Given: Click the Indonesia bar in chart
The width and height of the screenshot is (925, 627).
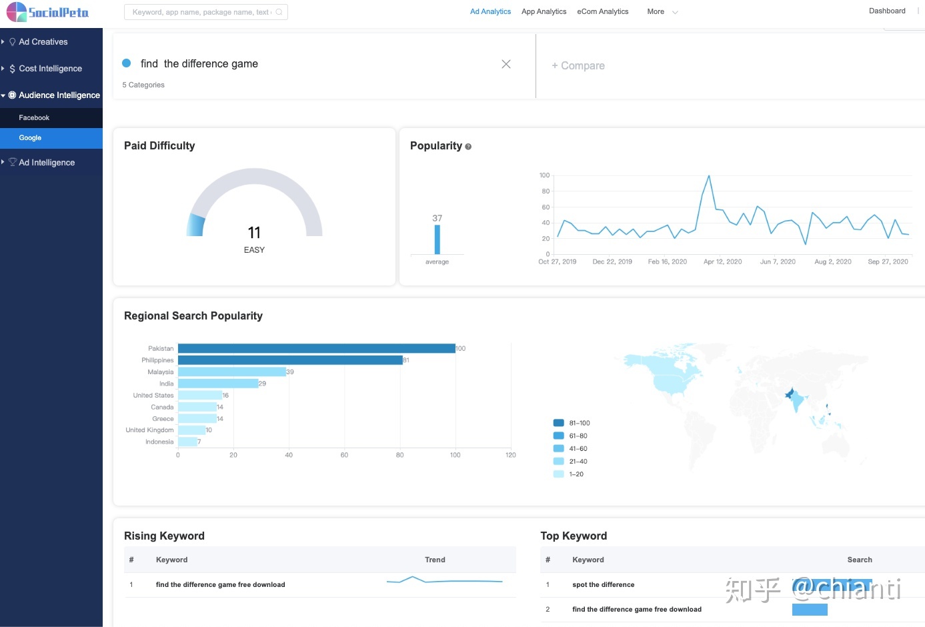Looking at the screenshot, I should pos(187,442).
